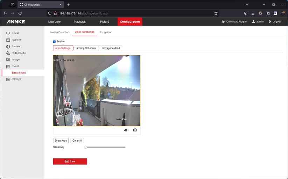Screen dimensions: 288x179
Task: Open the list all tabs dropdown arrow
Action: point(247,5)
